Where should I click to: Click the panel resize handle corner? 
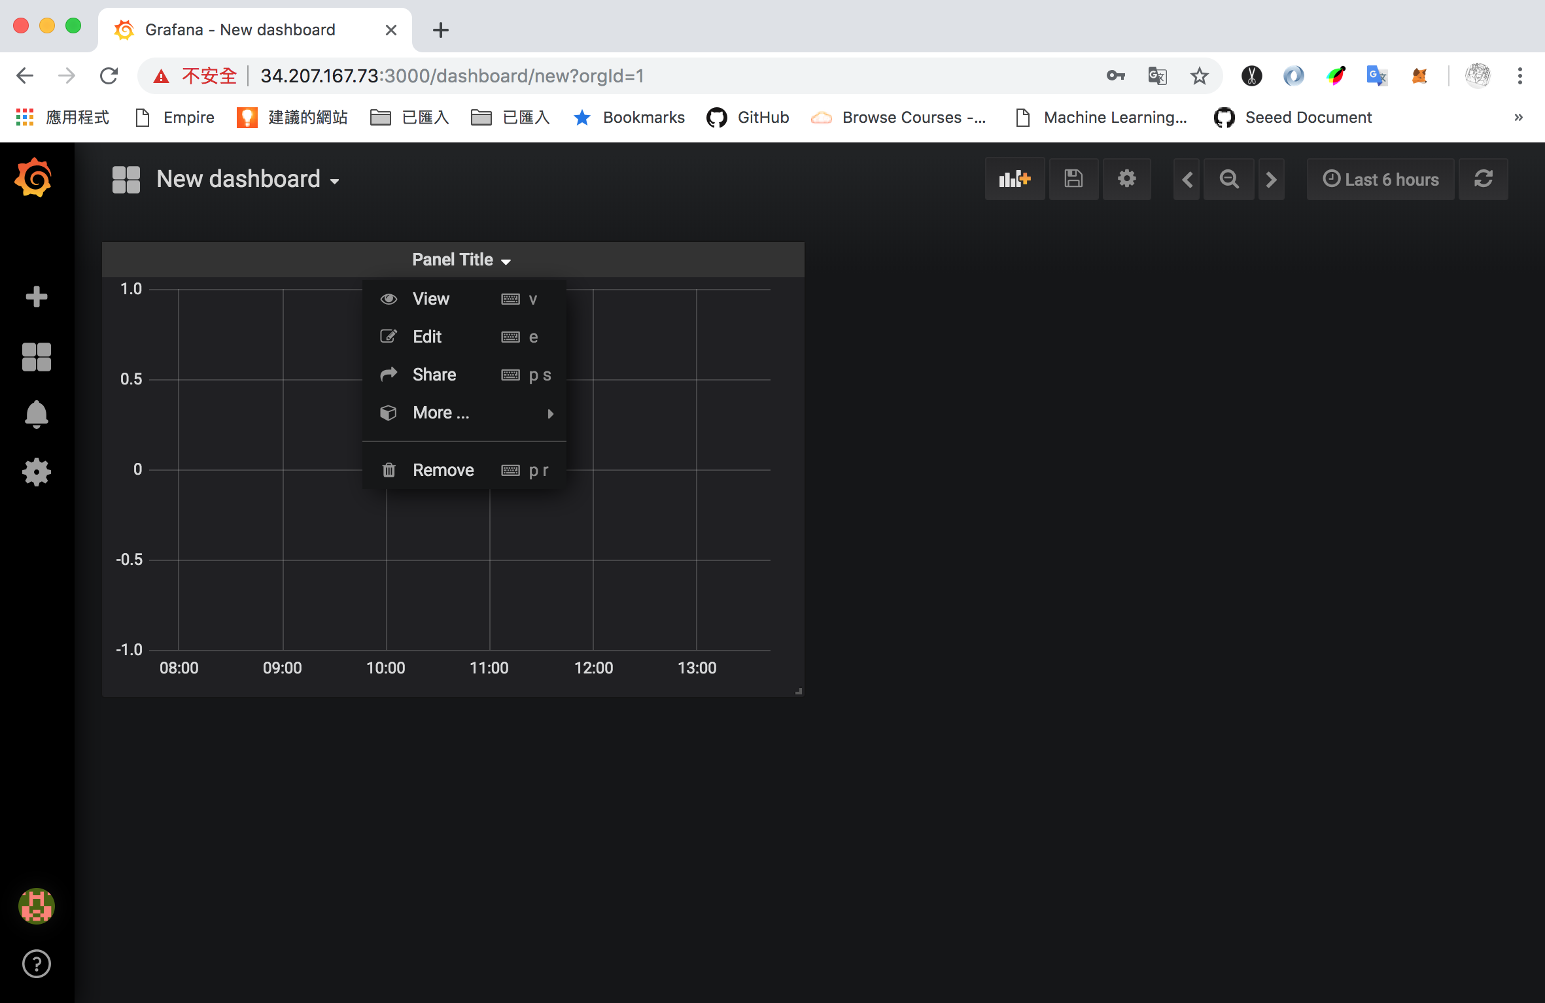799,691
